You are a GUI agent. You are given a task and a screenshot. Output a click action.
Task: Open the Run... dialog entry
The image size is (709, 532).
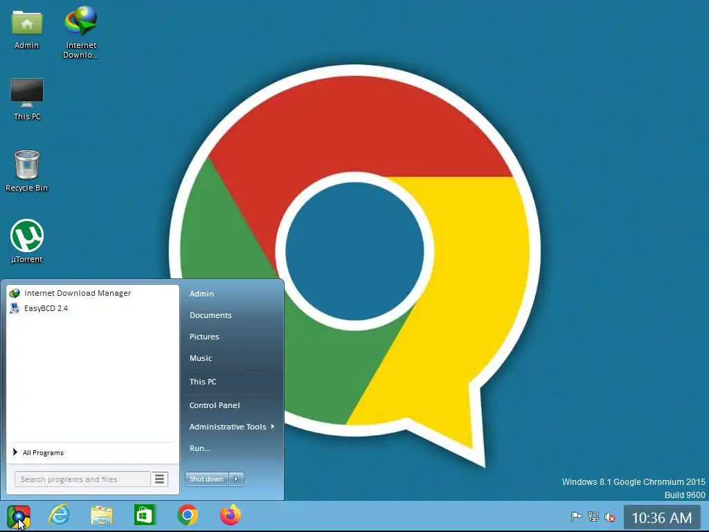tap(199, 448)
